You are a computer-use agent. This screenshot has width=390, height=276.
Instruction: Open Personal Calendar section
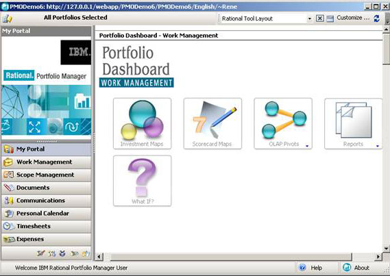(46, 214)
